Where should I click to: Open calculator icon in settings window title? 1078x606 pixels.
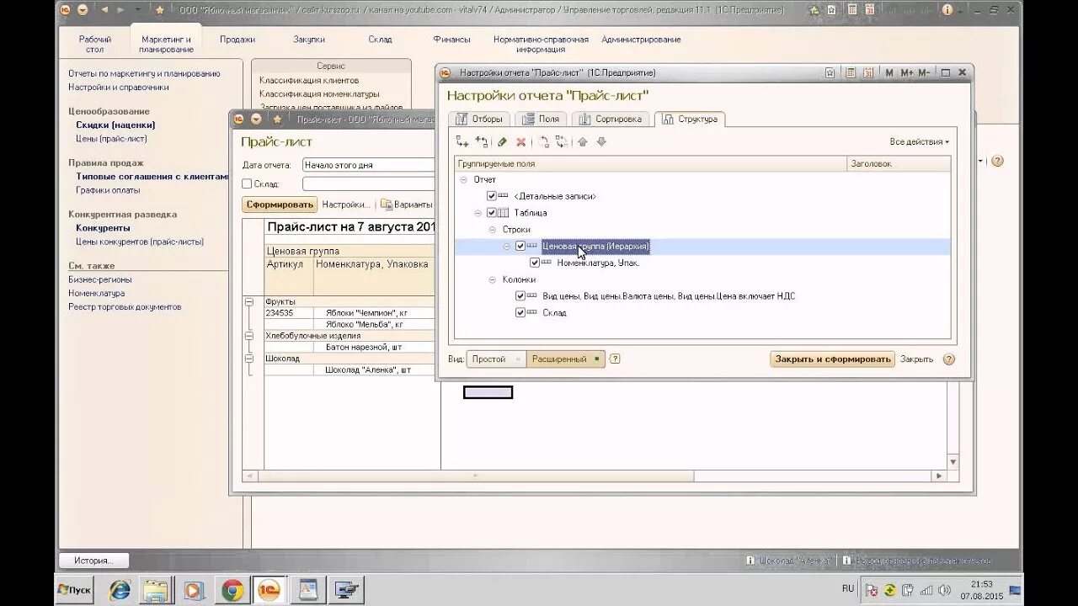coord(851,73)
